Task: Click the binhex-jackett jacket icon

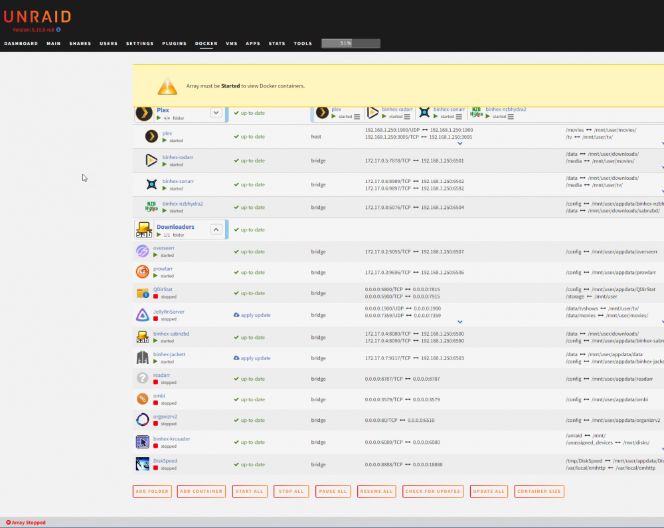Action: pos(142,358)
